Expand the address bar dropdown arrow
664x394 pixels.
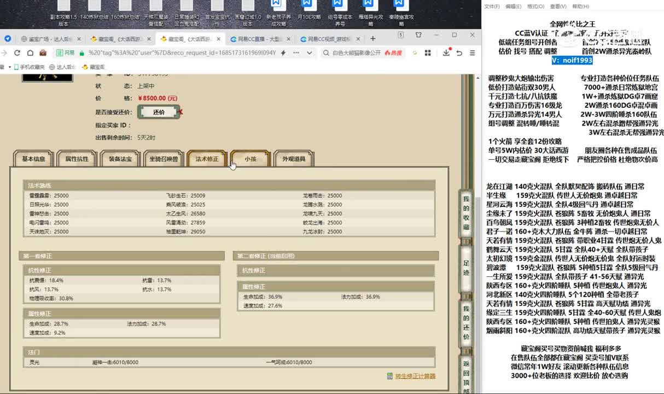310,53
